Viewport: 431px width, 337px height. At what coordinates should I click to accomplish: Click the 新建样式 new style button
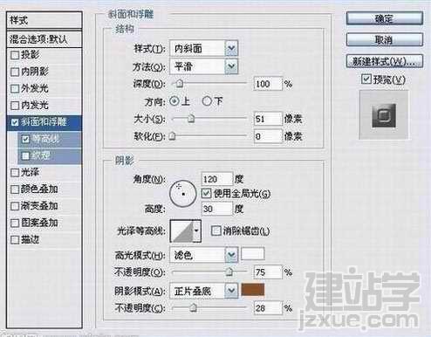click(384, 61)
